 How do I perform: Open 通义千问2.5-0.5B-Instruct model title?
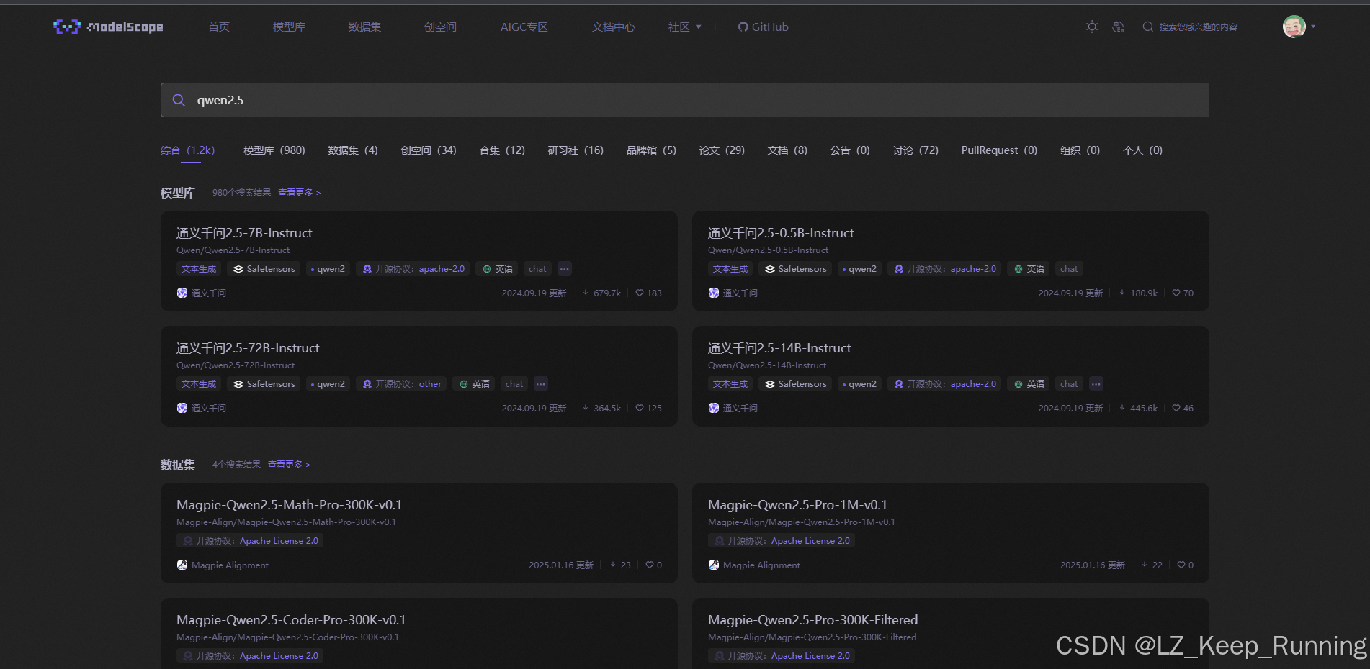click(x=781, y=233)
